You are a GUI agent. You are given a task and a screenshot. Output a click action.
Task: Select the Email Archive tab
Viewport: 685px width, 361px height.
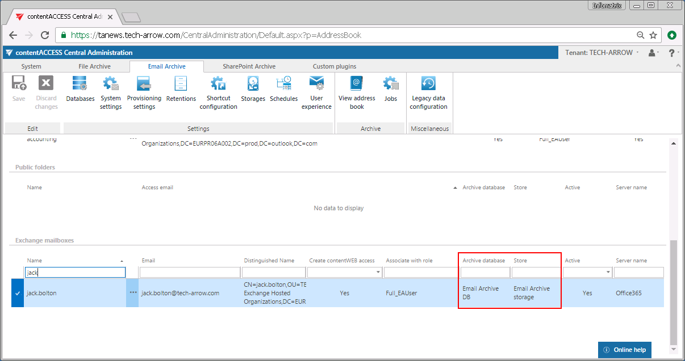click(x=166, y=66)
